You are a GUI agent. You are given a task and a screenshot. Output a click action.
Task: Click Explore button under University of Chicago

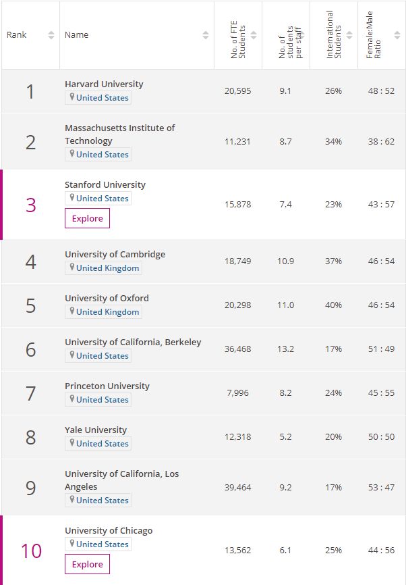click(x=87, y=564)
